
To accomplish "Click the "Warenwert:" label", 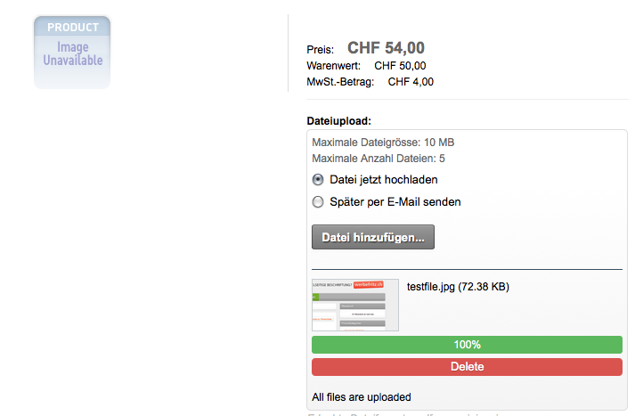I will pos(333,66).
